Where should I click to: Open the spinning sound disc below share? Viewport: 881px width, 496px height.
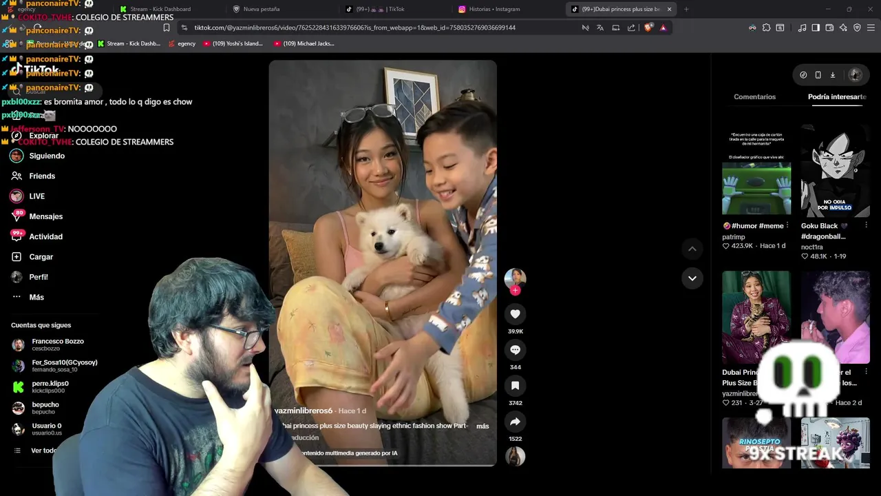click(515, 456)
